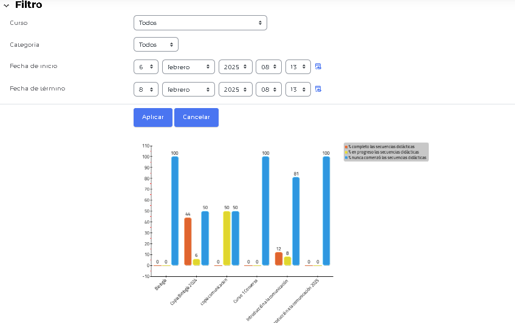Change the start date day selector
This screenshot has height=323, width=515.
[x=146, y=67]
